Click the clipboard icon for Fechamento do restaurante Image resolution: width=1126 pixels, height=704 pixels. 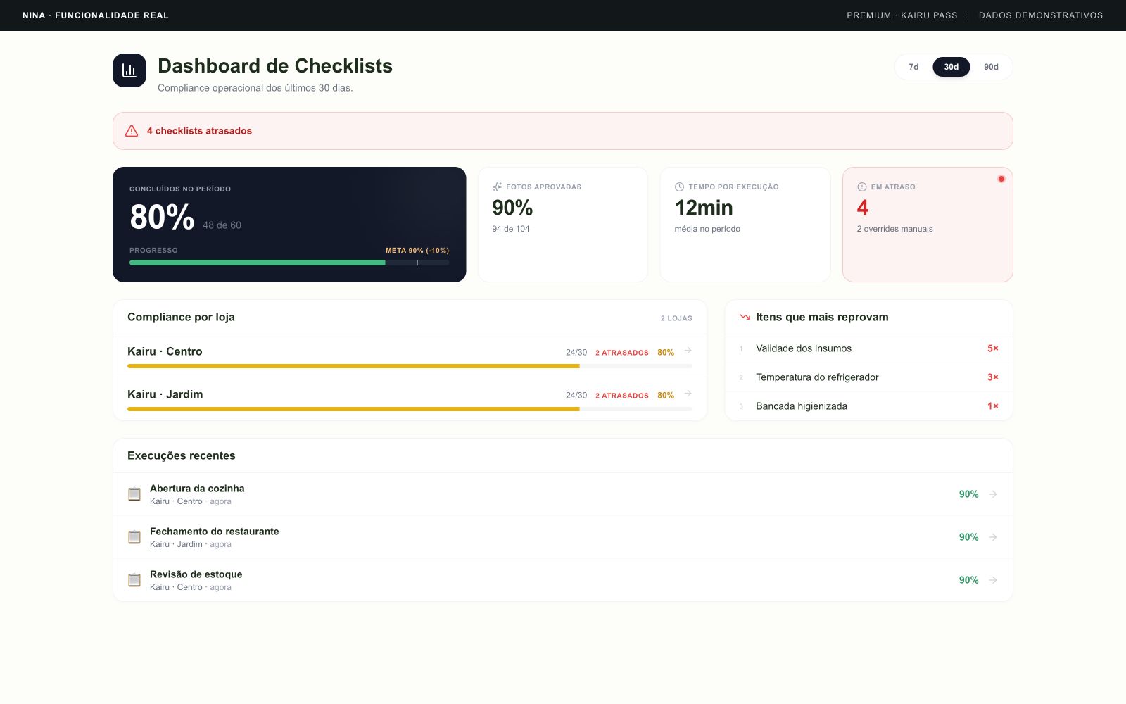click(134, 537)
